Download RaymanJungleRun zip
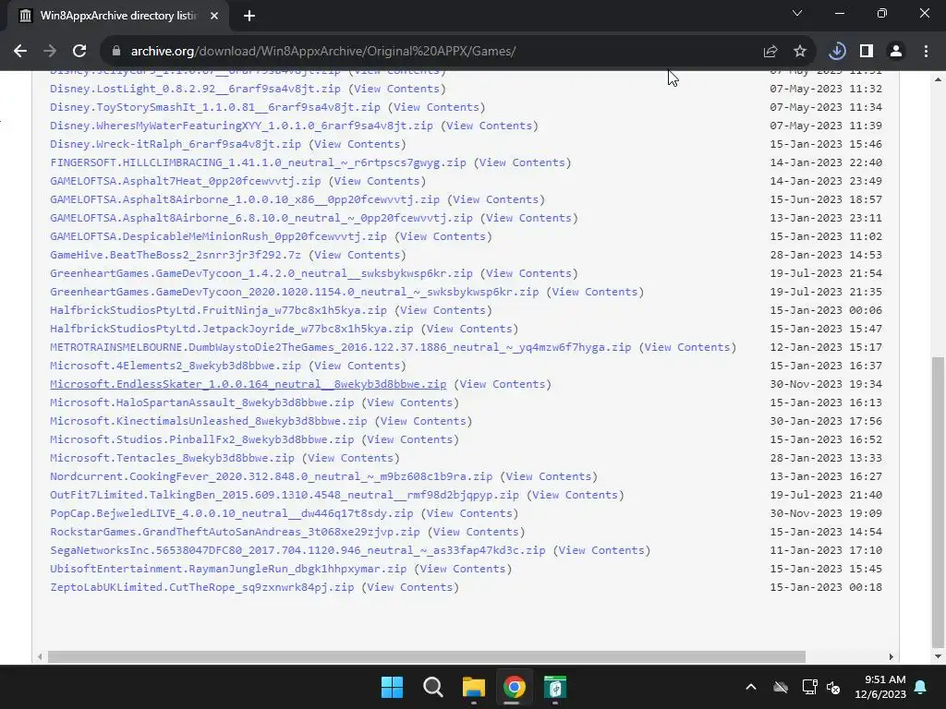Screen dimensions: 946x709 [228, 569]
